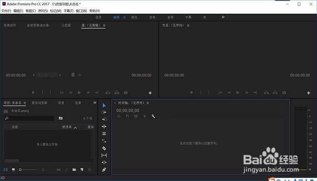
Task: Switch to 效果 tab in project panel
Action: point(78,103)
